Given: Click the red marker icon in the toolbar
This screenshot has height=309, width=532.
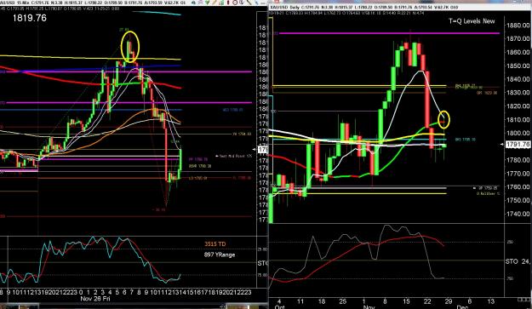Looking at the screenshot, I should (x=228, y=3).
